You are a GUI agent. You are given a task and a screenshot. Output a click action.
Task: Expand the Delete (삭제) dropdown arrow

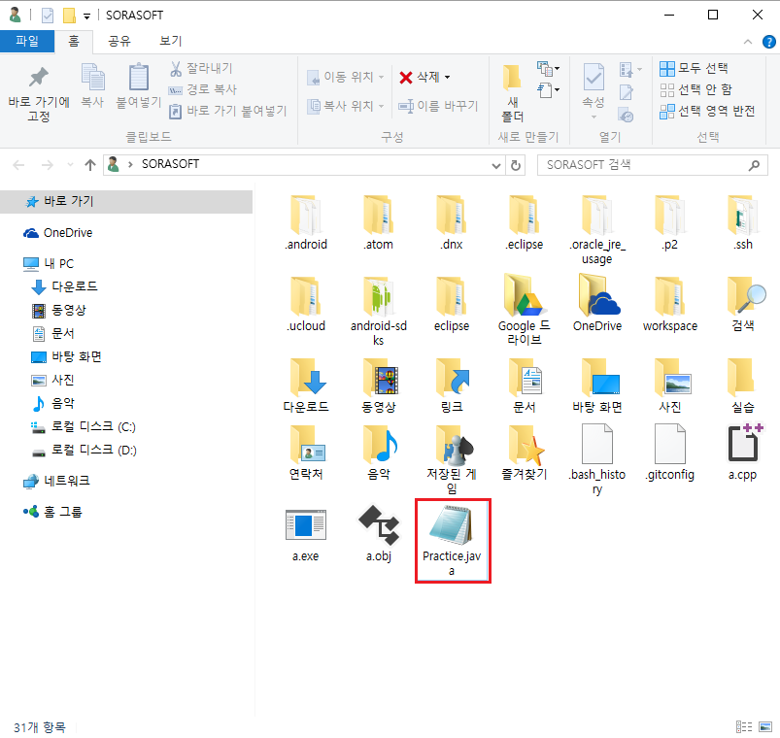(x=447, y=77)
